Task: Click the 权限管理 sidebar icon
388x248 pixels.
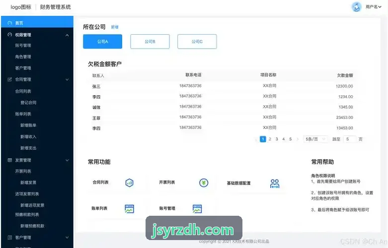Action: coord(9,35)
